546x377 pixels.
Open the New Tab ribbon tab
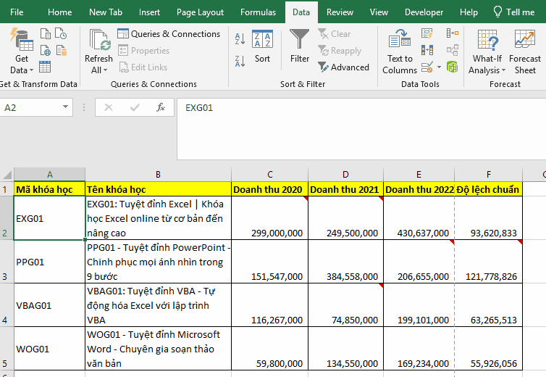[106, 12]
